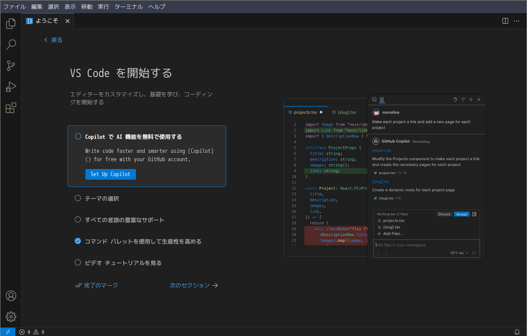The width and height of the screenshot is (527, 336).
Task: Click the remote window status icon
Action: [7, 332]
